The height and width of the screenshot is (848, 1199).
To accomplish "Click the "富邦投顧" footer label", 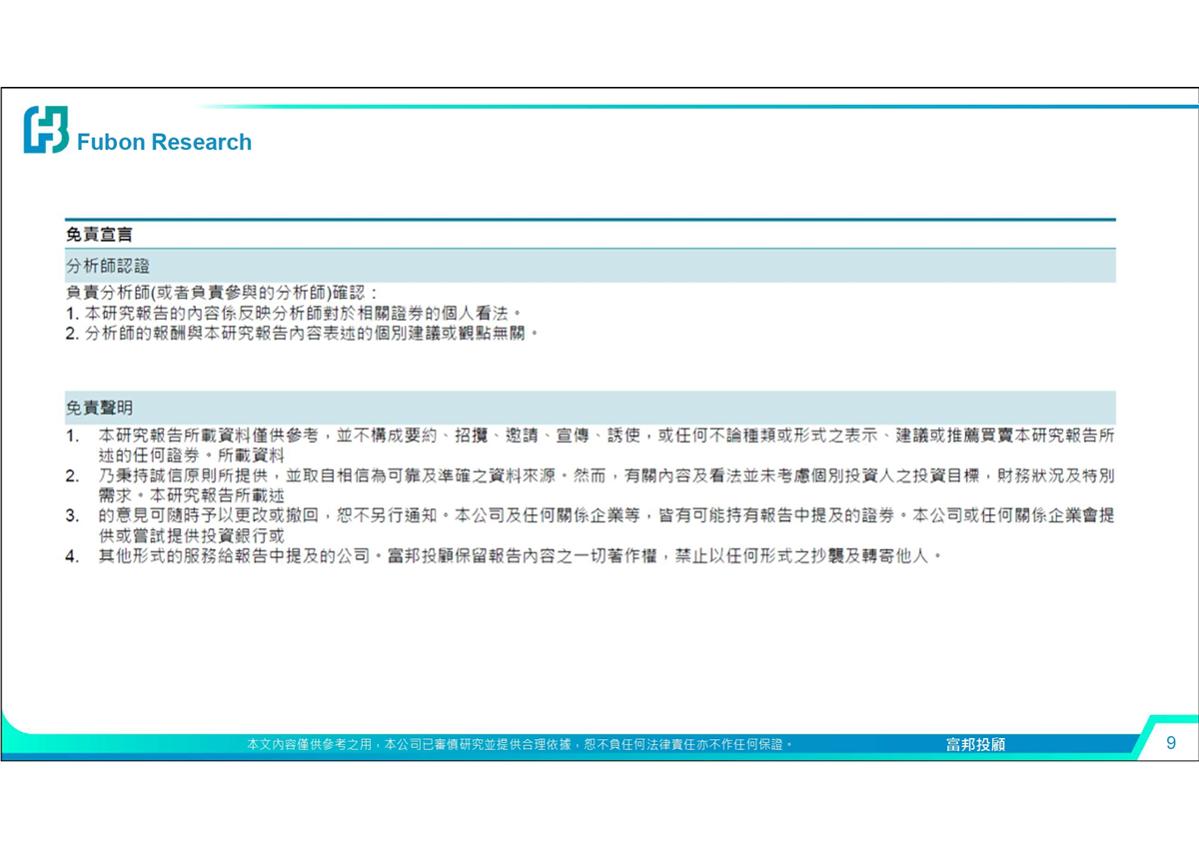I will coord(975,744).
